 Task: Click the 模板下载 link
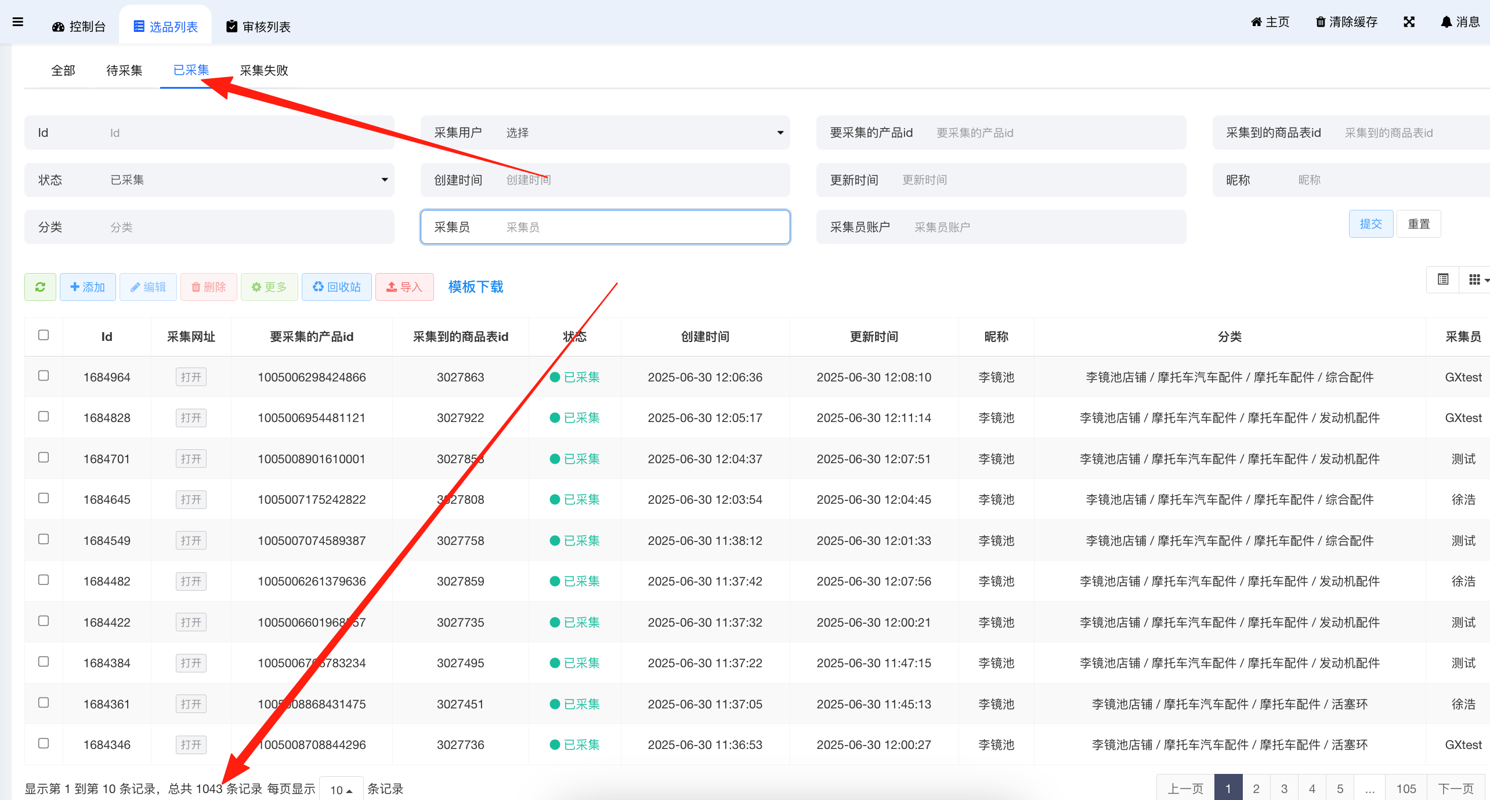pyautogui.click(x=476, y=287)
